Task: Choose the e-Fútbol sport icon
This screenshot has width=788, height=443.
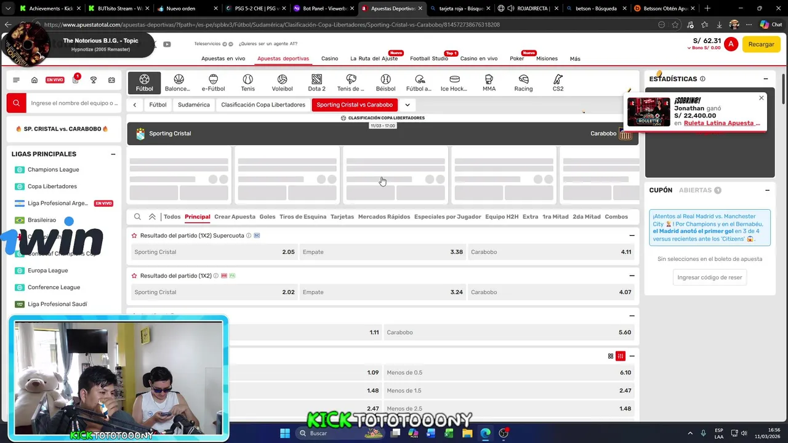Action: pos(213,83)
